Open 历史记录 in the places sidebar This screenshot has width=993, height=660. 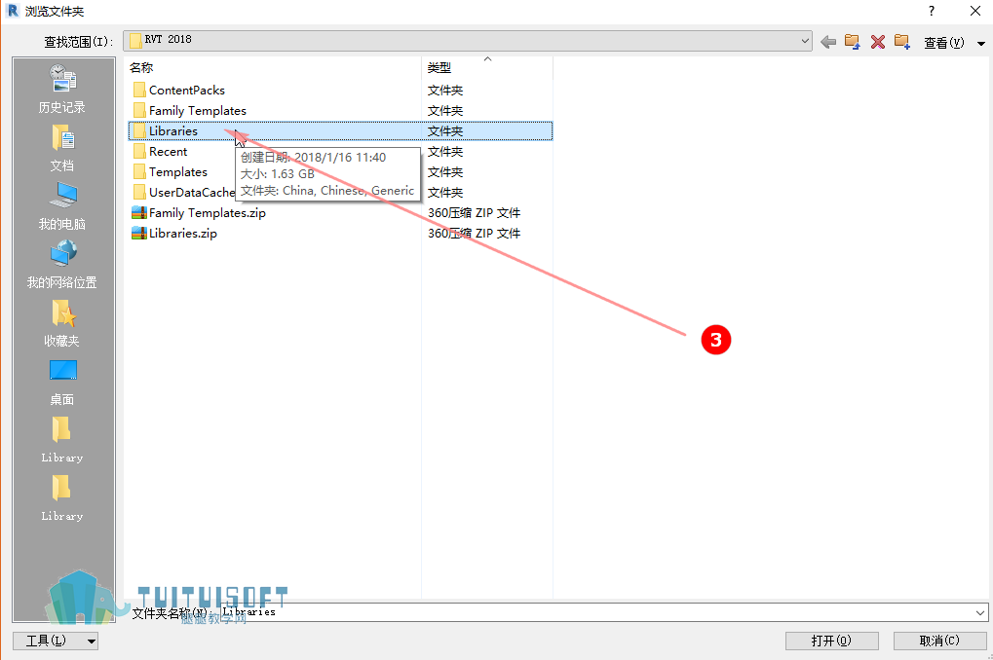pos(62,90)
